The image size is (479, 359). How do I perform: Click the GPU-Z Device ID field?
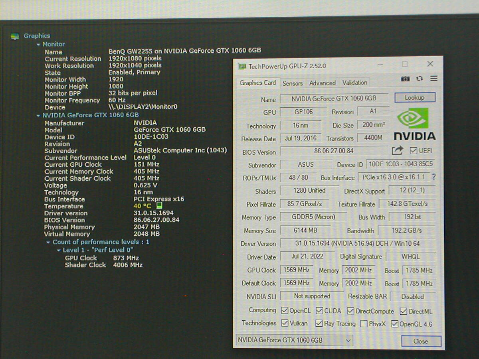tap(401, 164)
